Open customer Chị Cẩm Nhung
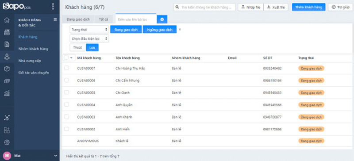Viewport: 354px width, 161px height. tap(127, 80)
